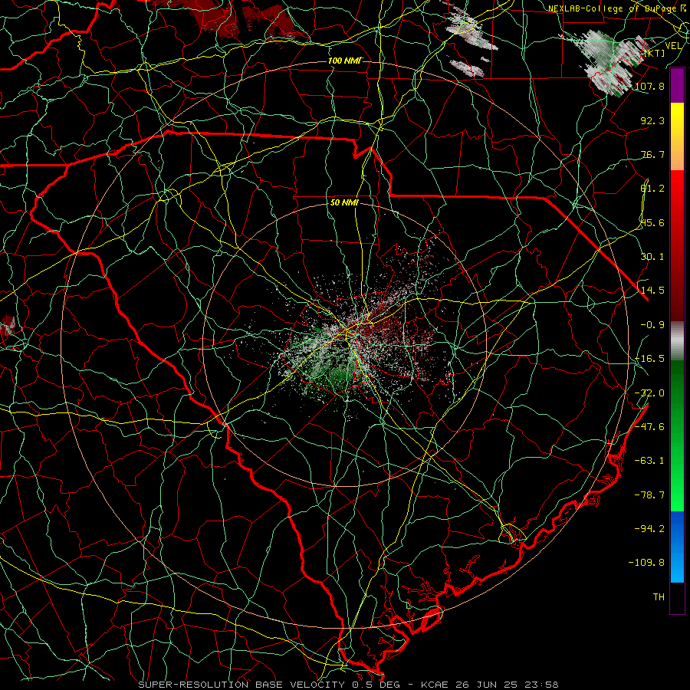Click the VEL legend title
The height and width of the screenshot is (690, 690).
click(673, 46)
